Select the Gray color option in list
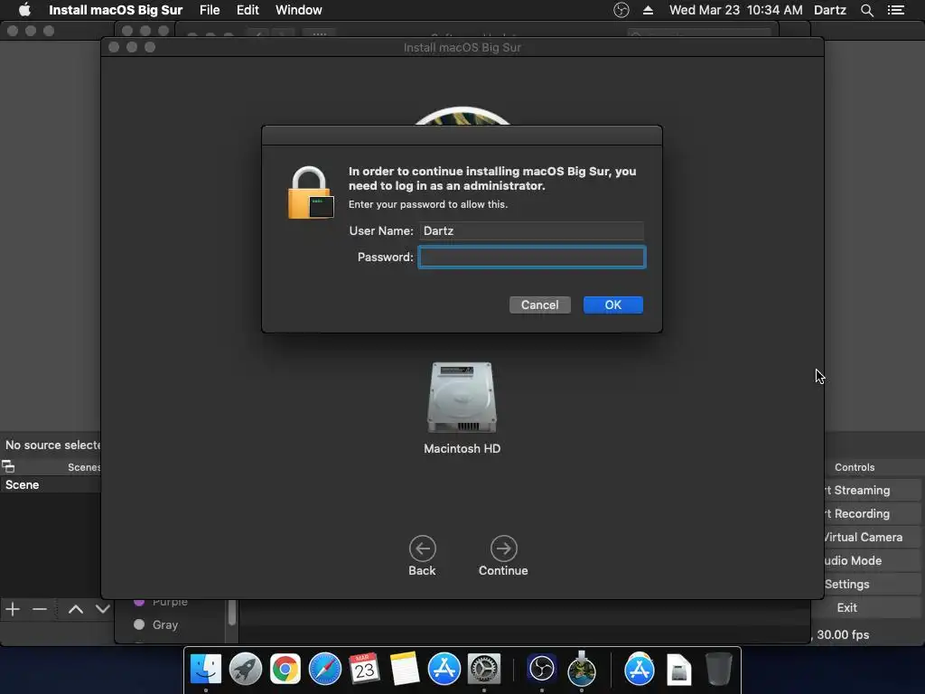 tap(155, 625)
